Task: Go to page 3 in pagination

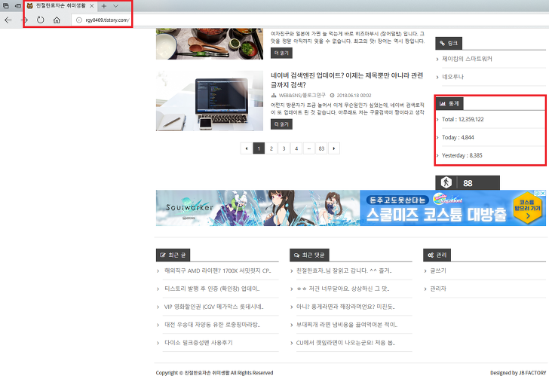Action: click(x=284, y=148)
